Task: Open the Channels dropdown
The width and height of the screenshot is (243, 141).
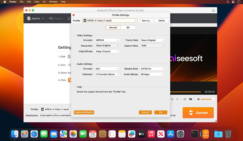Action: click(x=107, y=74)
